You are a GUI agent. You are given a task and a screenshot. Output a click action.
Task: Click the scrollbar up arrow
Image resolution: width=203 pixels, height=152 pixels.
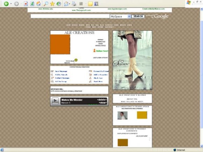click(202, 9)
